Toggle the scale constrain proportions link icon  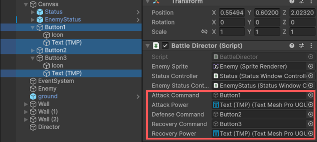click(204, 32)
